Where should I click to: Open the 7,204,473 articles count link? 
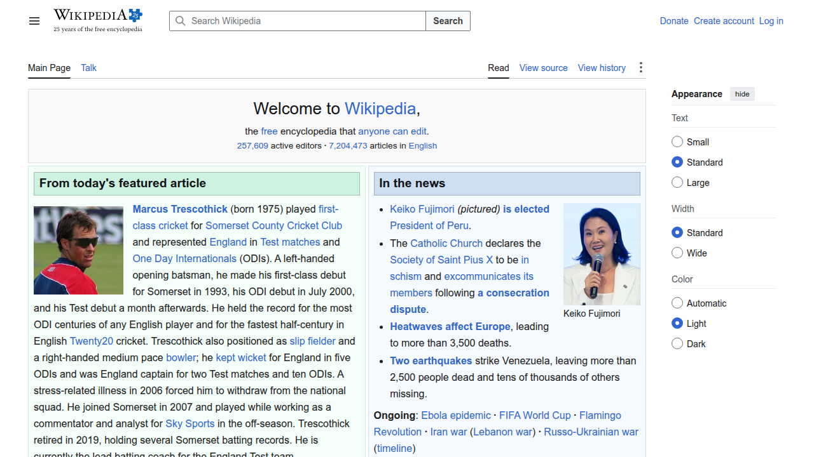click(348, 145)
